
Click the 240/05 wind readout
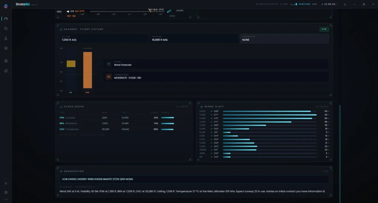coord(180,11)
